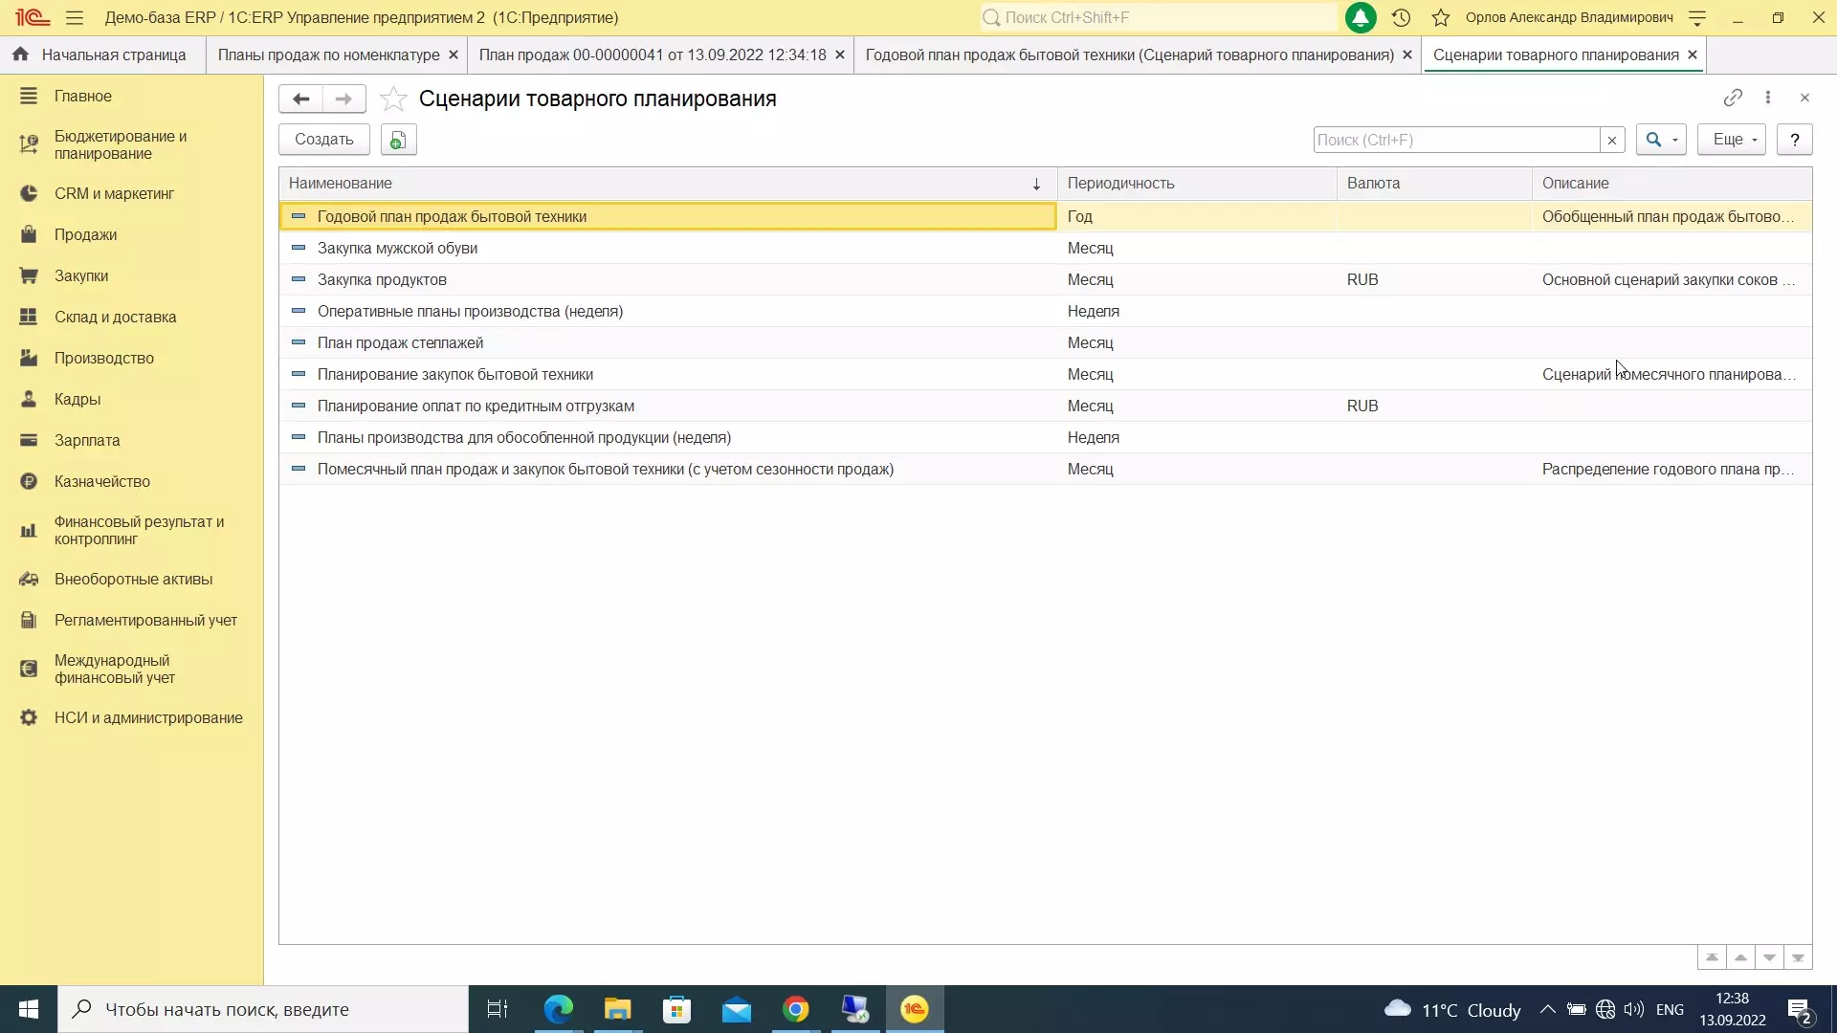Open Казначейство section in sidebar

click(x=101, y=481)
